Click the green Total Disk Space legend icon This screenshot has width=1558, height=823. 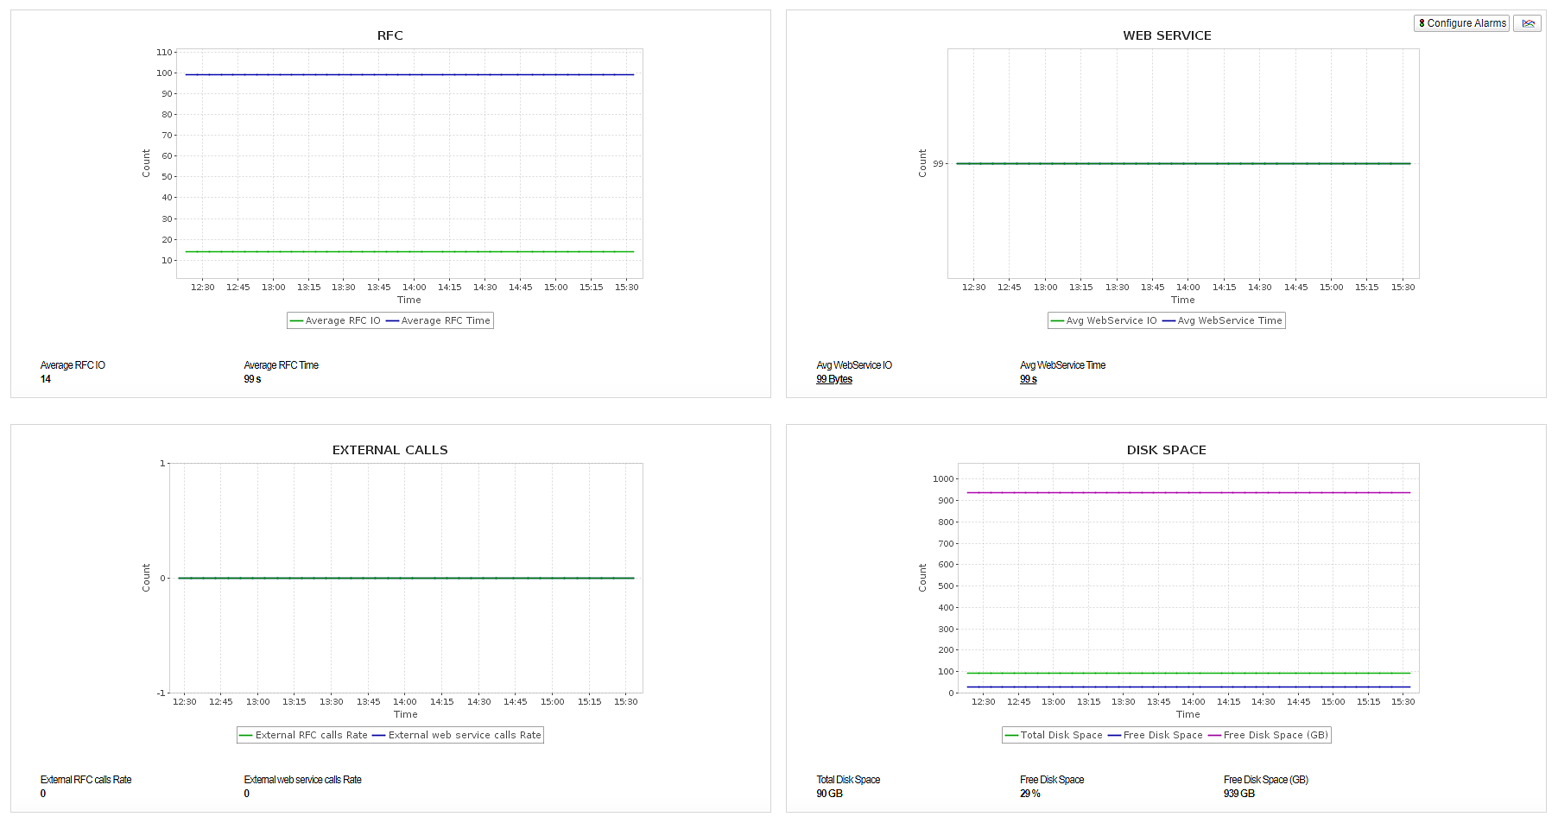tap(1010, 735)
